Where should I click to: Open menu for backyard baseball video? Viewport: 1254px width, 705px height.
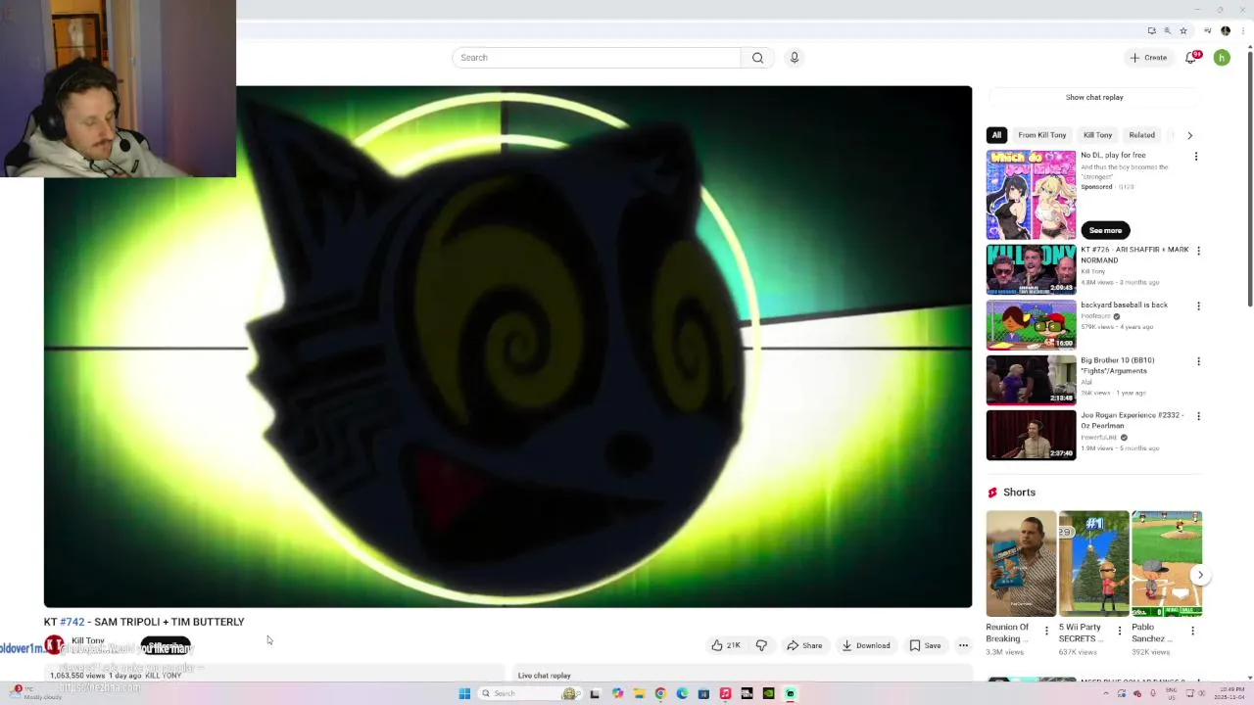click(x=1198, y=306)
